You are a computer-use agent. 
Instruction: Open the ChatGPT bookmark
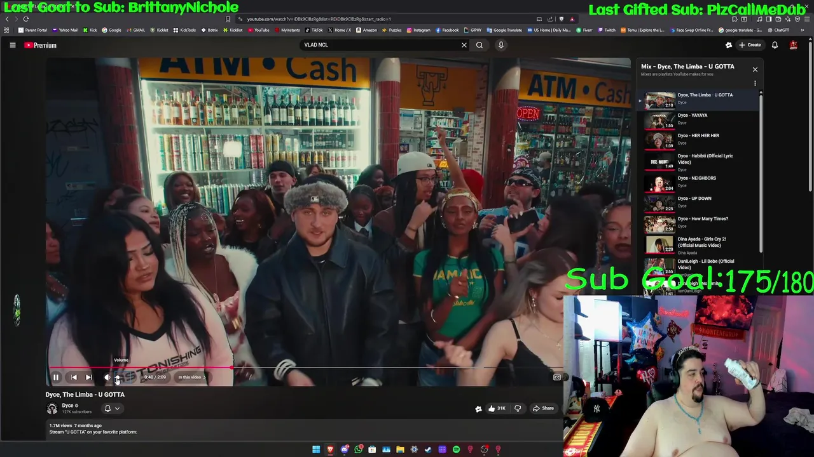coord(778,30)
